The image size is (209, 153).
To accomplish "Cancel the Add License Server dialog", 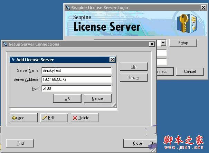I will point(98,98).
